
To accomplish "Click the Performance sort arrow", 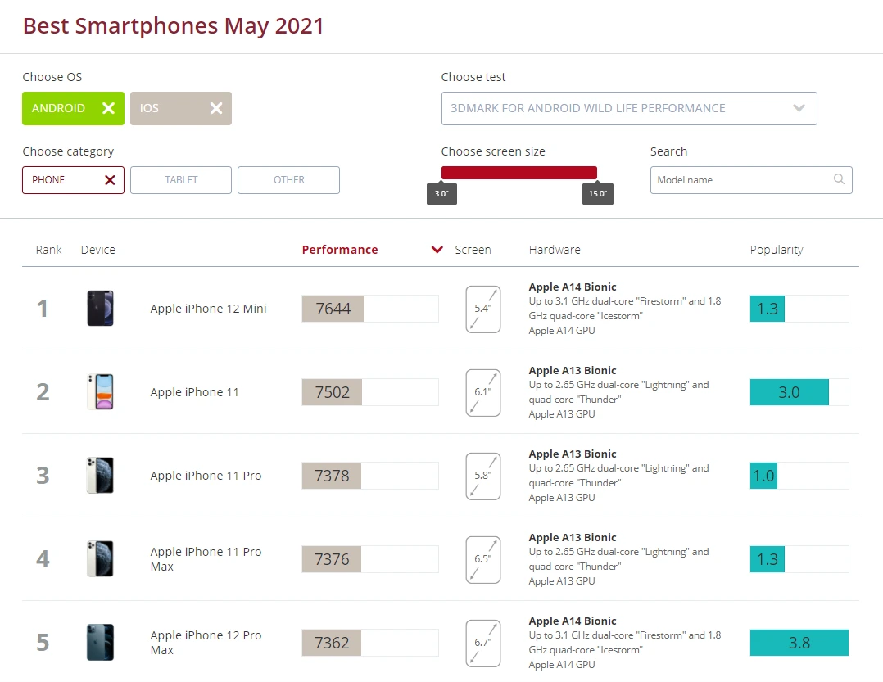I will tap(437, 249).
